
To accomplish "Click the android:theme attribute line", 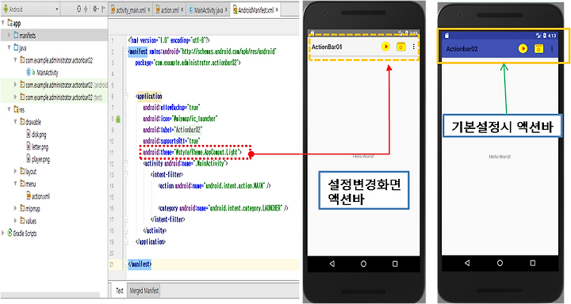I will point(192,152).
